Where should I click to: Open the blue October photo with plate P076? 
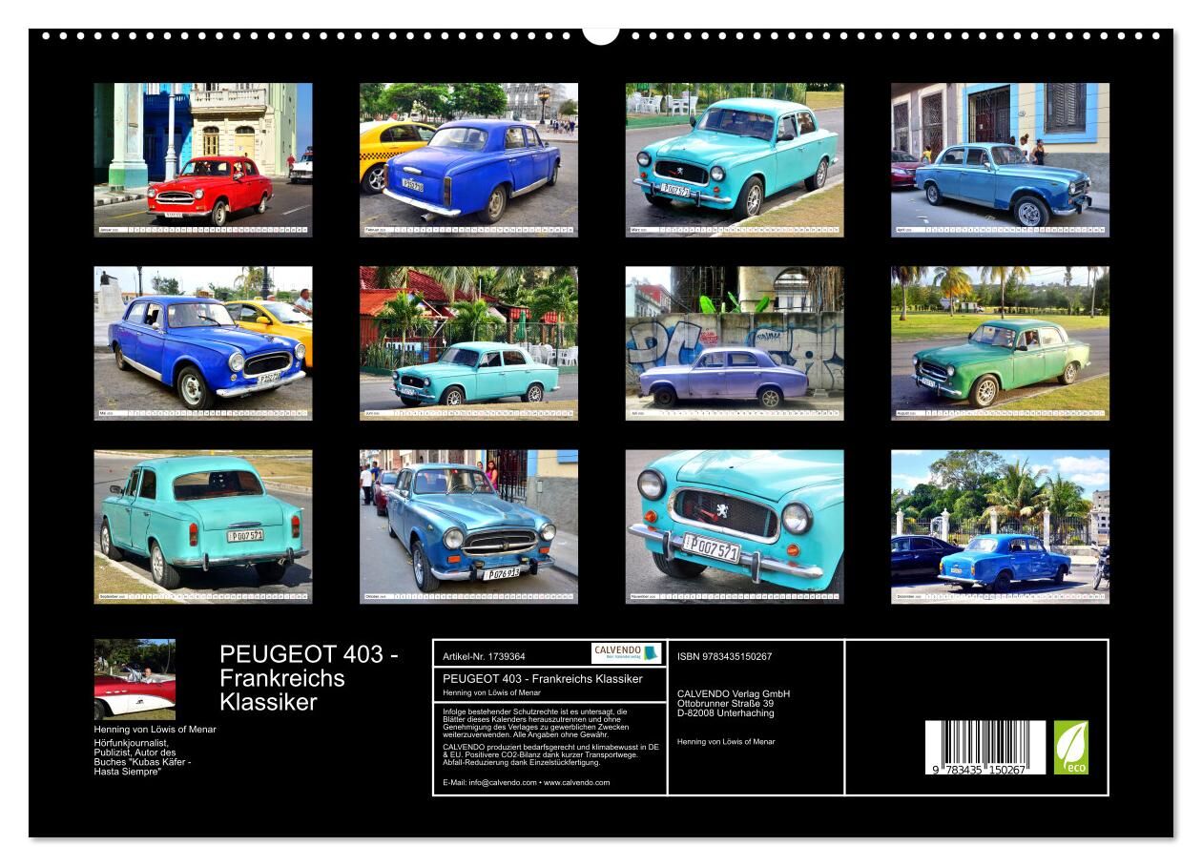[468, 526]
